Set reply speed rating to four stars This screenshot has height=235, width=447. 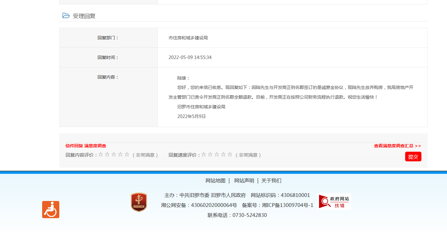pos(223,154)
